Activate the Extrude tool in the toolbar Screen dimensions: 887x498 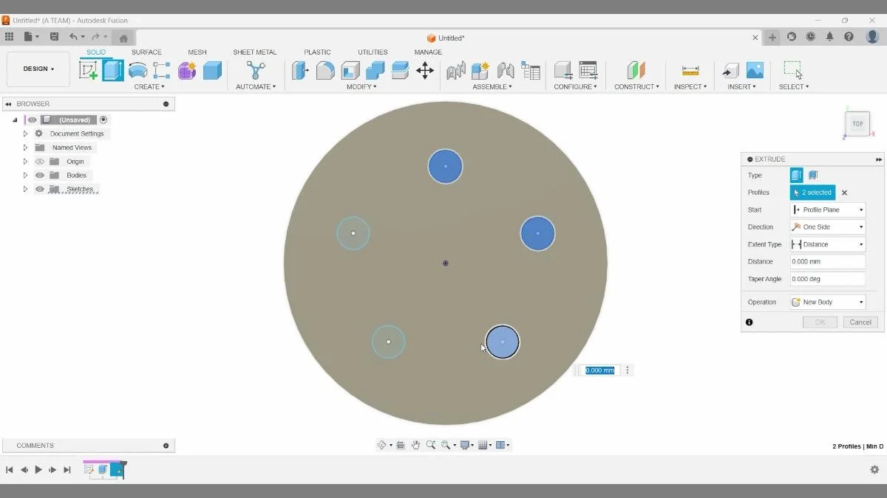click(112, 70)
